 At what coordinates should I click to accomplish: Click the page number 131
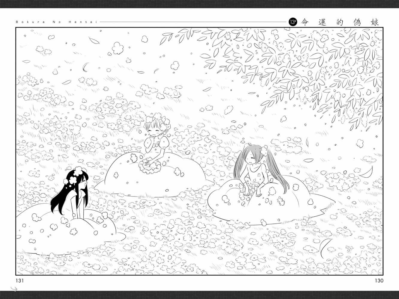(x=19, y=281)
